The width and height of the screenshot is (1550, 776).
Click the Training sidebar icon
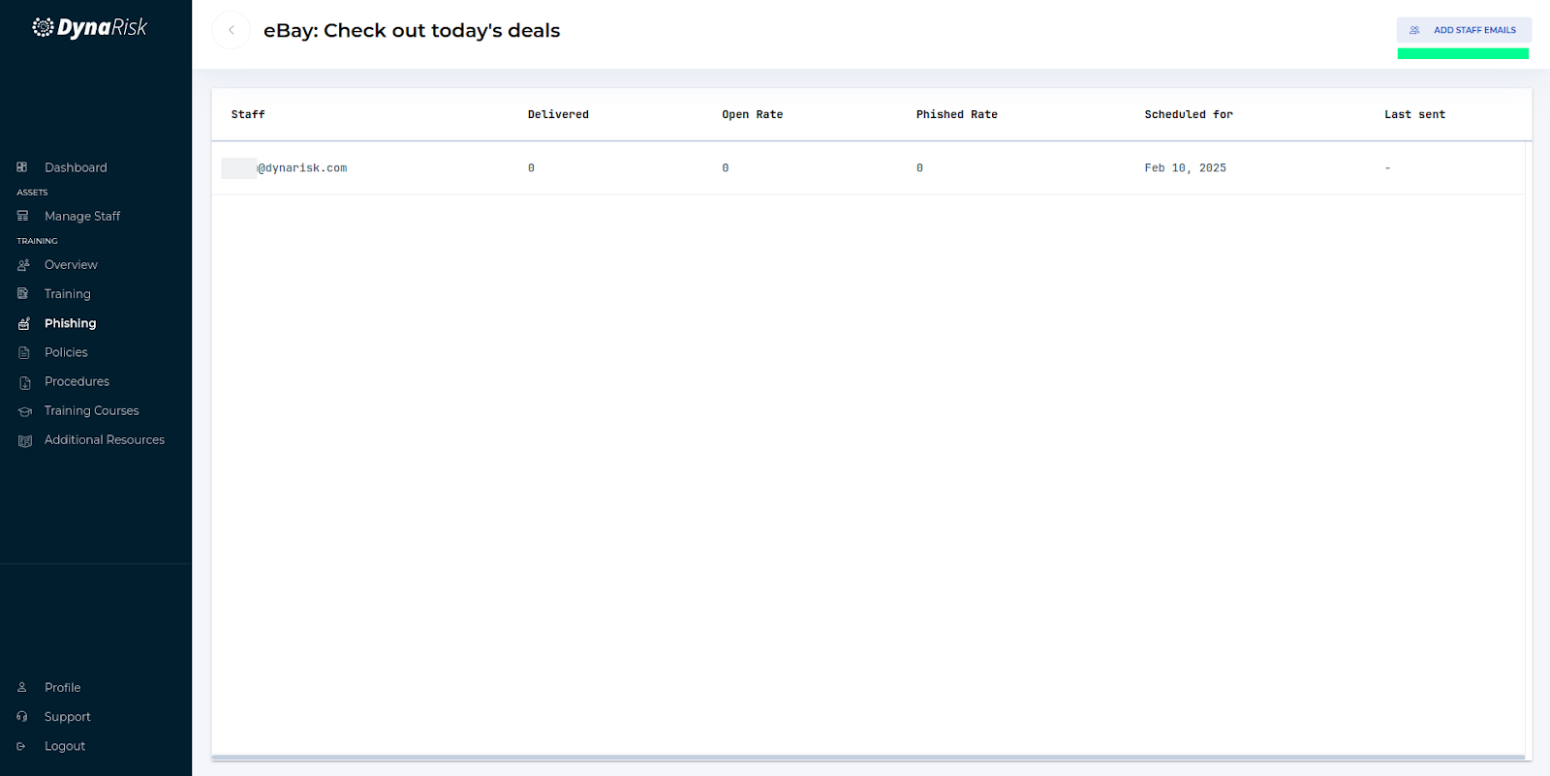tap(22, 293)
